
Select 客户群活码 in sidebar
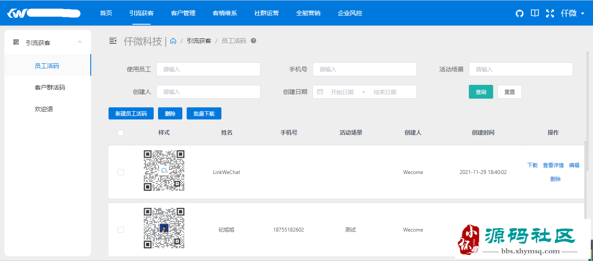48,87
